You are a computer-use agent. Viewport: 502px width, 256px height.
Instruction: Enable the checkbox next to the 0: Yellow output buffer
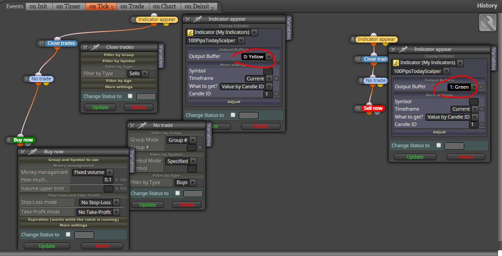[x=276, y=57]
